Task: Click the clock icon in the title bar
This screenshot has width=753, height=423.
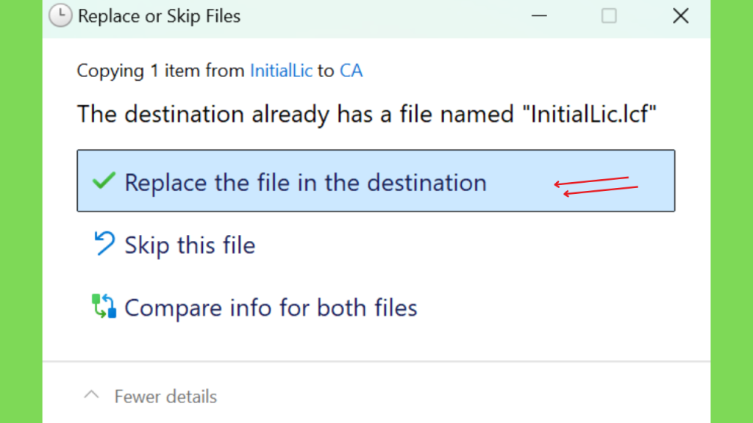Action: pos(60,15)
